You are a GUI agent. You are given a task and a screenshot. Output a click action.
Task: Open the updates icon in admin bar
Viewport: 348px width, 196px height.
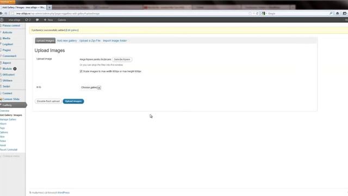(x=28, y=20)
